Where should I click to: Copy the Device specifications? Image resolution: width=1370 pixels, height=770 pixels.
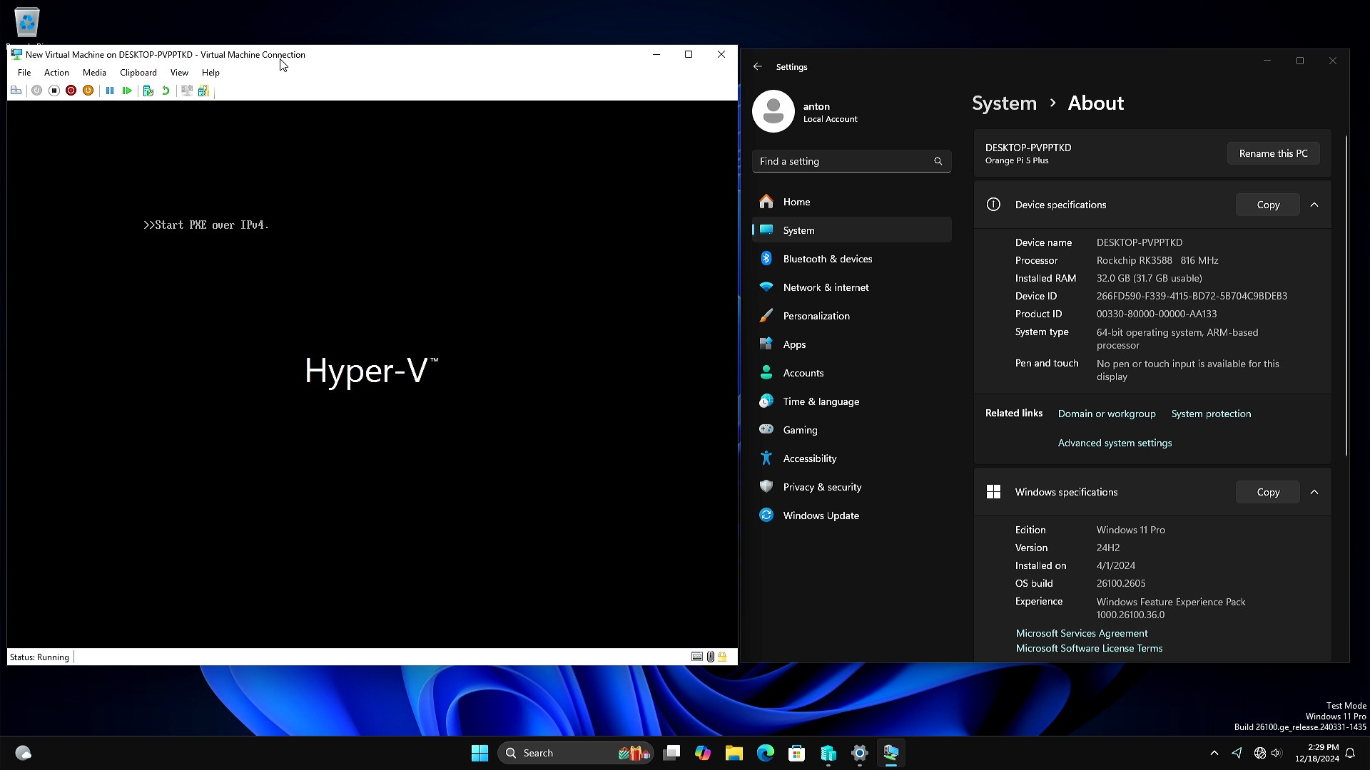(1268, 205)
